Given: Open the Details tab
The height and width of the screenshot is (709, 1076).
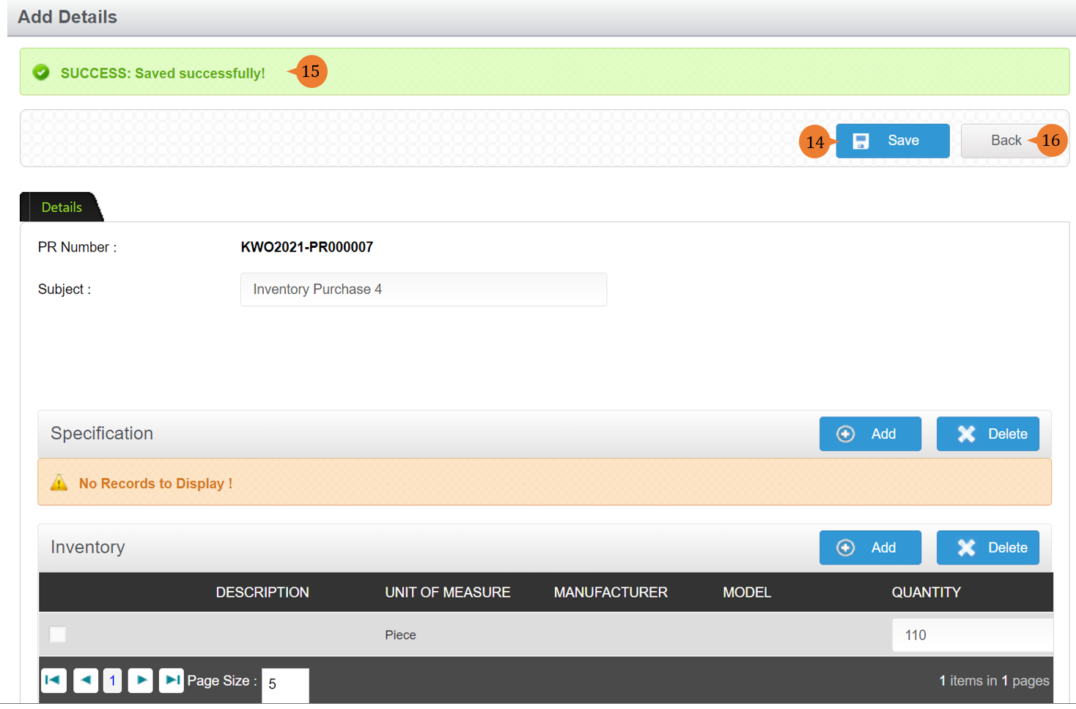Looking at the screenshot, I should pos(62,207).
